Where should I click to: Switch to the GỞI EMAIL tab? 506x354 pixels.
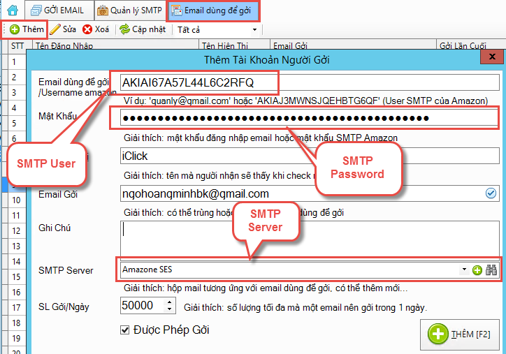click(57, 10)
